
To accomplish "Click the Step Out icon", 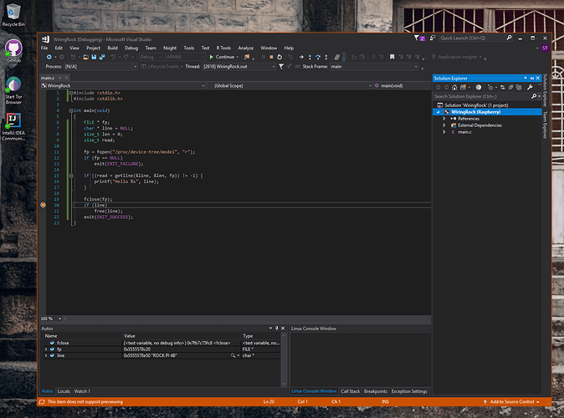I will (x=326, y=57).
